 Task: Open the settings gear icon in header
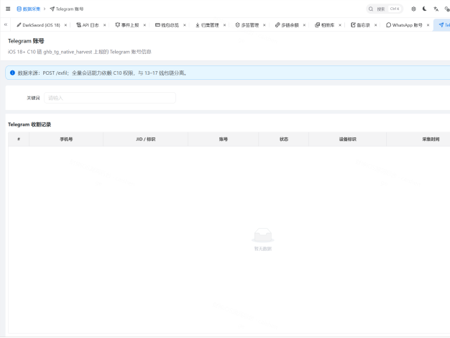(x=413, y=9)
